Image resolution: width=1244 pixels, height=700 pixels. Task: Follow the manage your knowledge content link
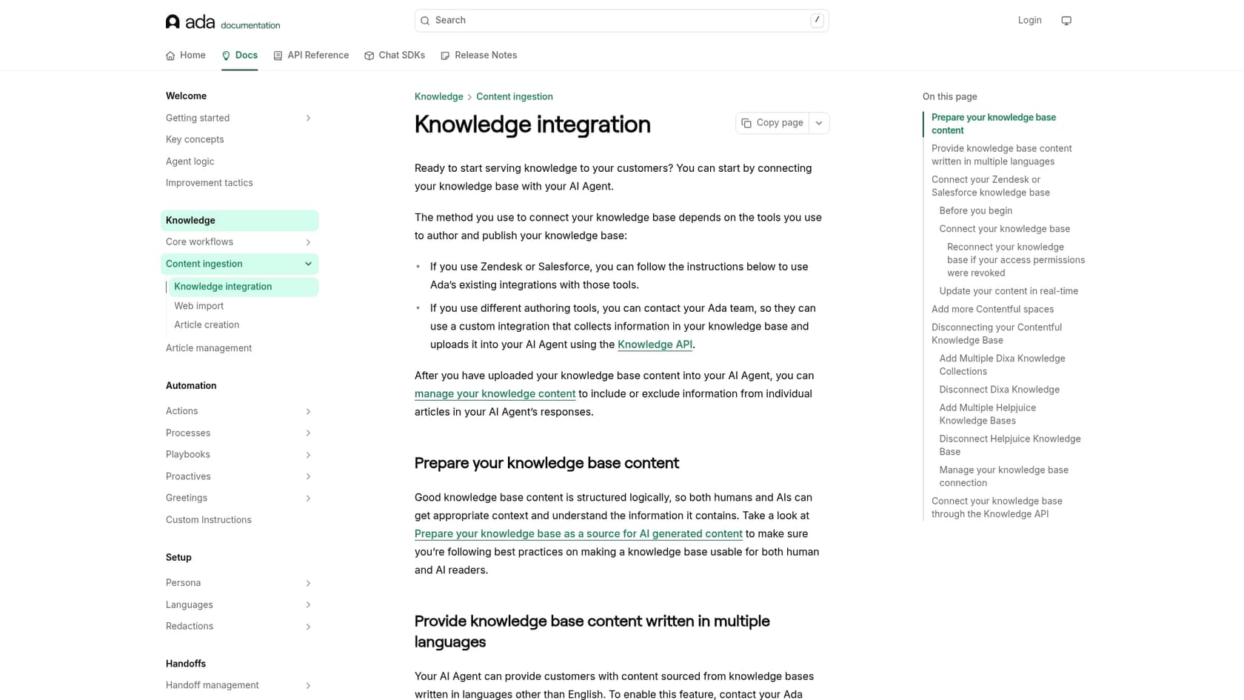click(x=495, y=394)
